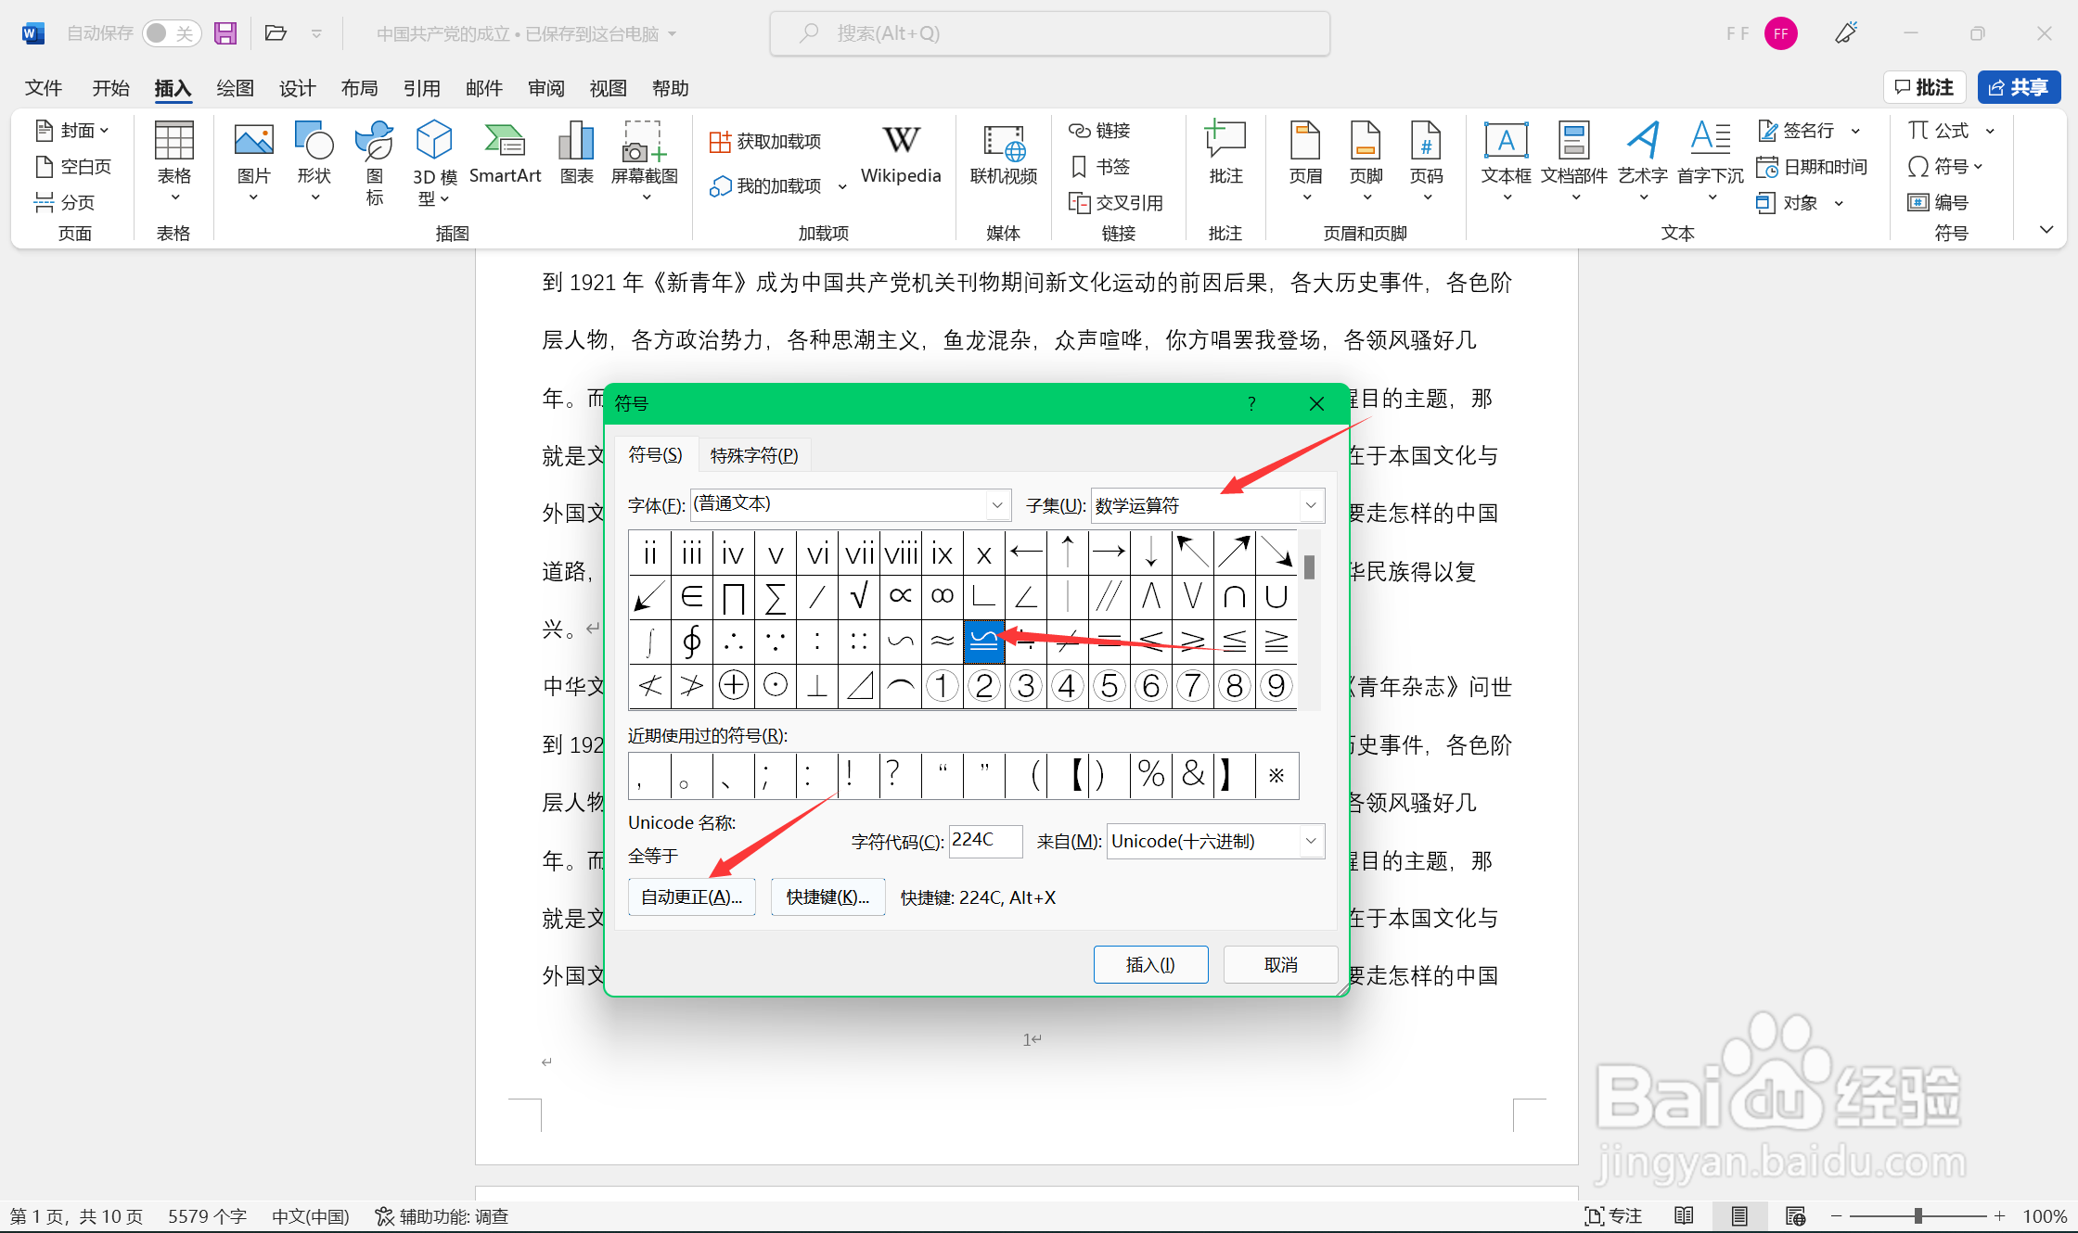Switch to Design (设计) tab
The width and height of the screenshot is (2078, 1233).
click(x=297, y=88)
